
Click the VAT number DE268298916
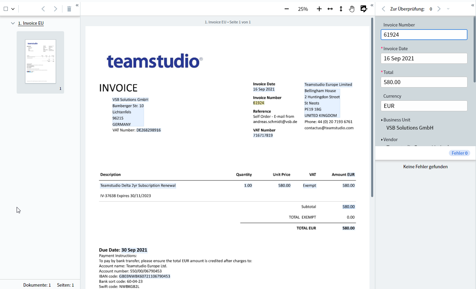(x=149, y=130)
